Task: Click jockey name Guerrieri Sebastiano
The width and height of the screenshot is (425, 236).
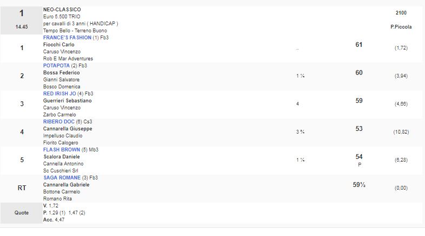Action: pyautogui.click(x=67, y=101)
